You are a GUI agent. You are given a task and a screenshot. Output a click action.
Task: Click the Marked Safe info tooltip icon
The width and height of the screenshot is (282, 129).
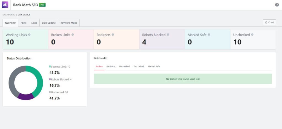(209, 34)
